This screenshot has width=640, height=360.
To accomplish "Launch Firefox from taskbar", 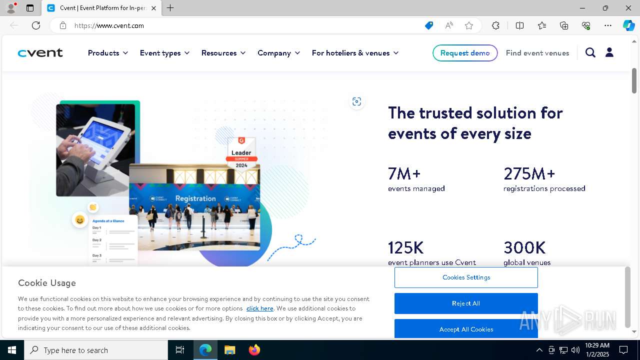I will [254, 350].
